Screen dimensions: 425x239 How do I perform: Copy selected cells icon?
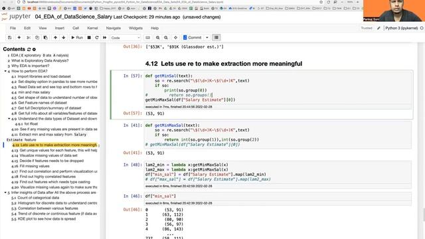point(37,38)
